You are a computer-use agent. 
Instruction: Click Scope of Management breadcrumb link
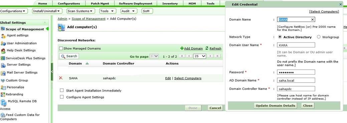89,19
